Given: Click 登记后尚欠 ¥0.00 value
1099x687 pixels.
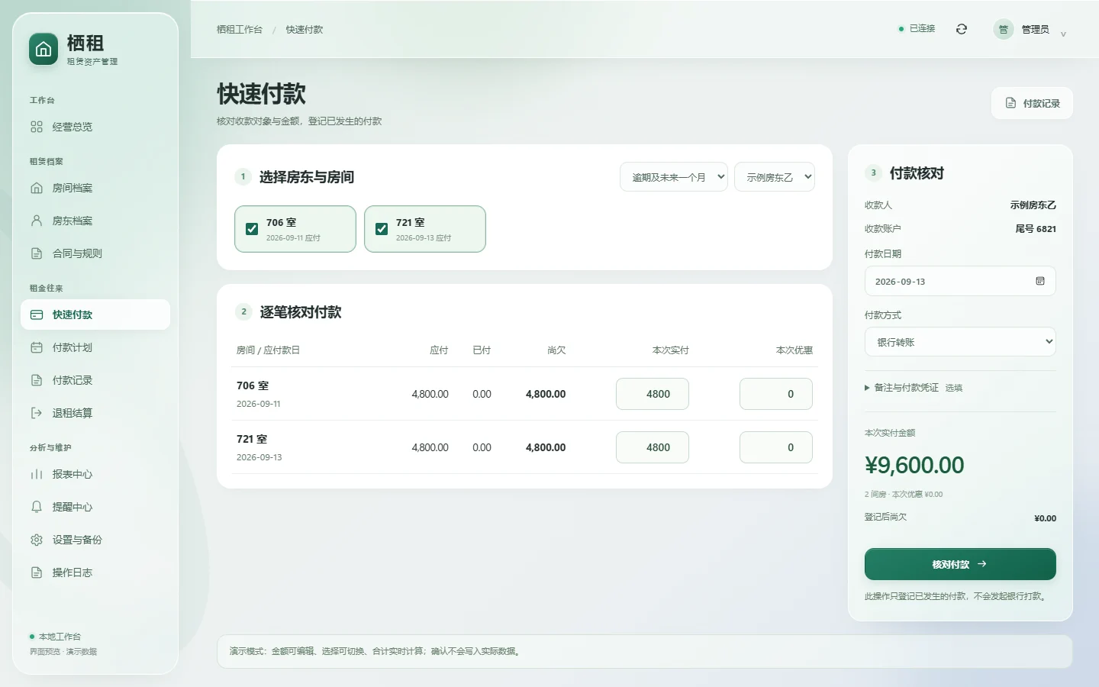Looking at the screenshot, I should 1046,518.
